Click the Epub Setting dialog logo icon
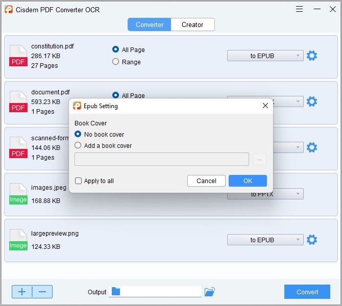 pos(77,106)
